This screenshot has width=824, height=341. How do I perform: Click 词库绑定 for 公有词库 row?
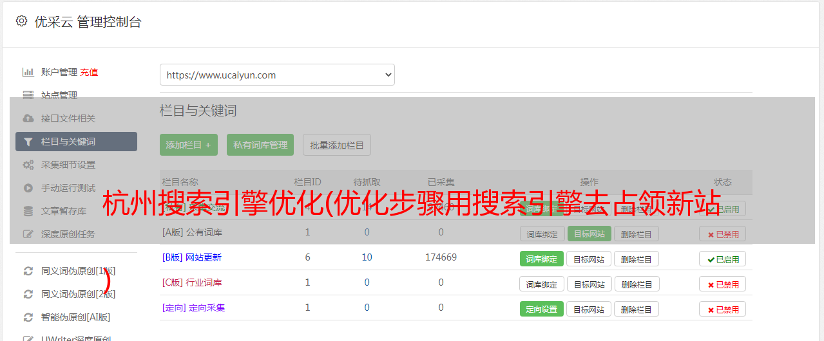click(x=542, y=234)
